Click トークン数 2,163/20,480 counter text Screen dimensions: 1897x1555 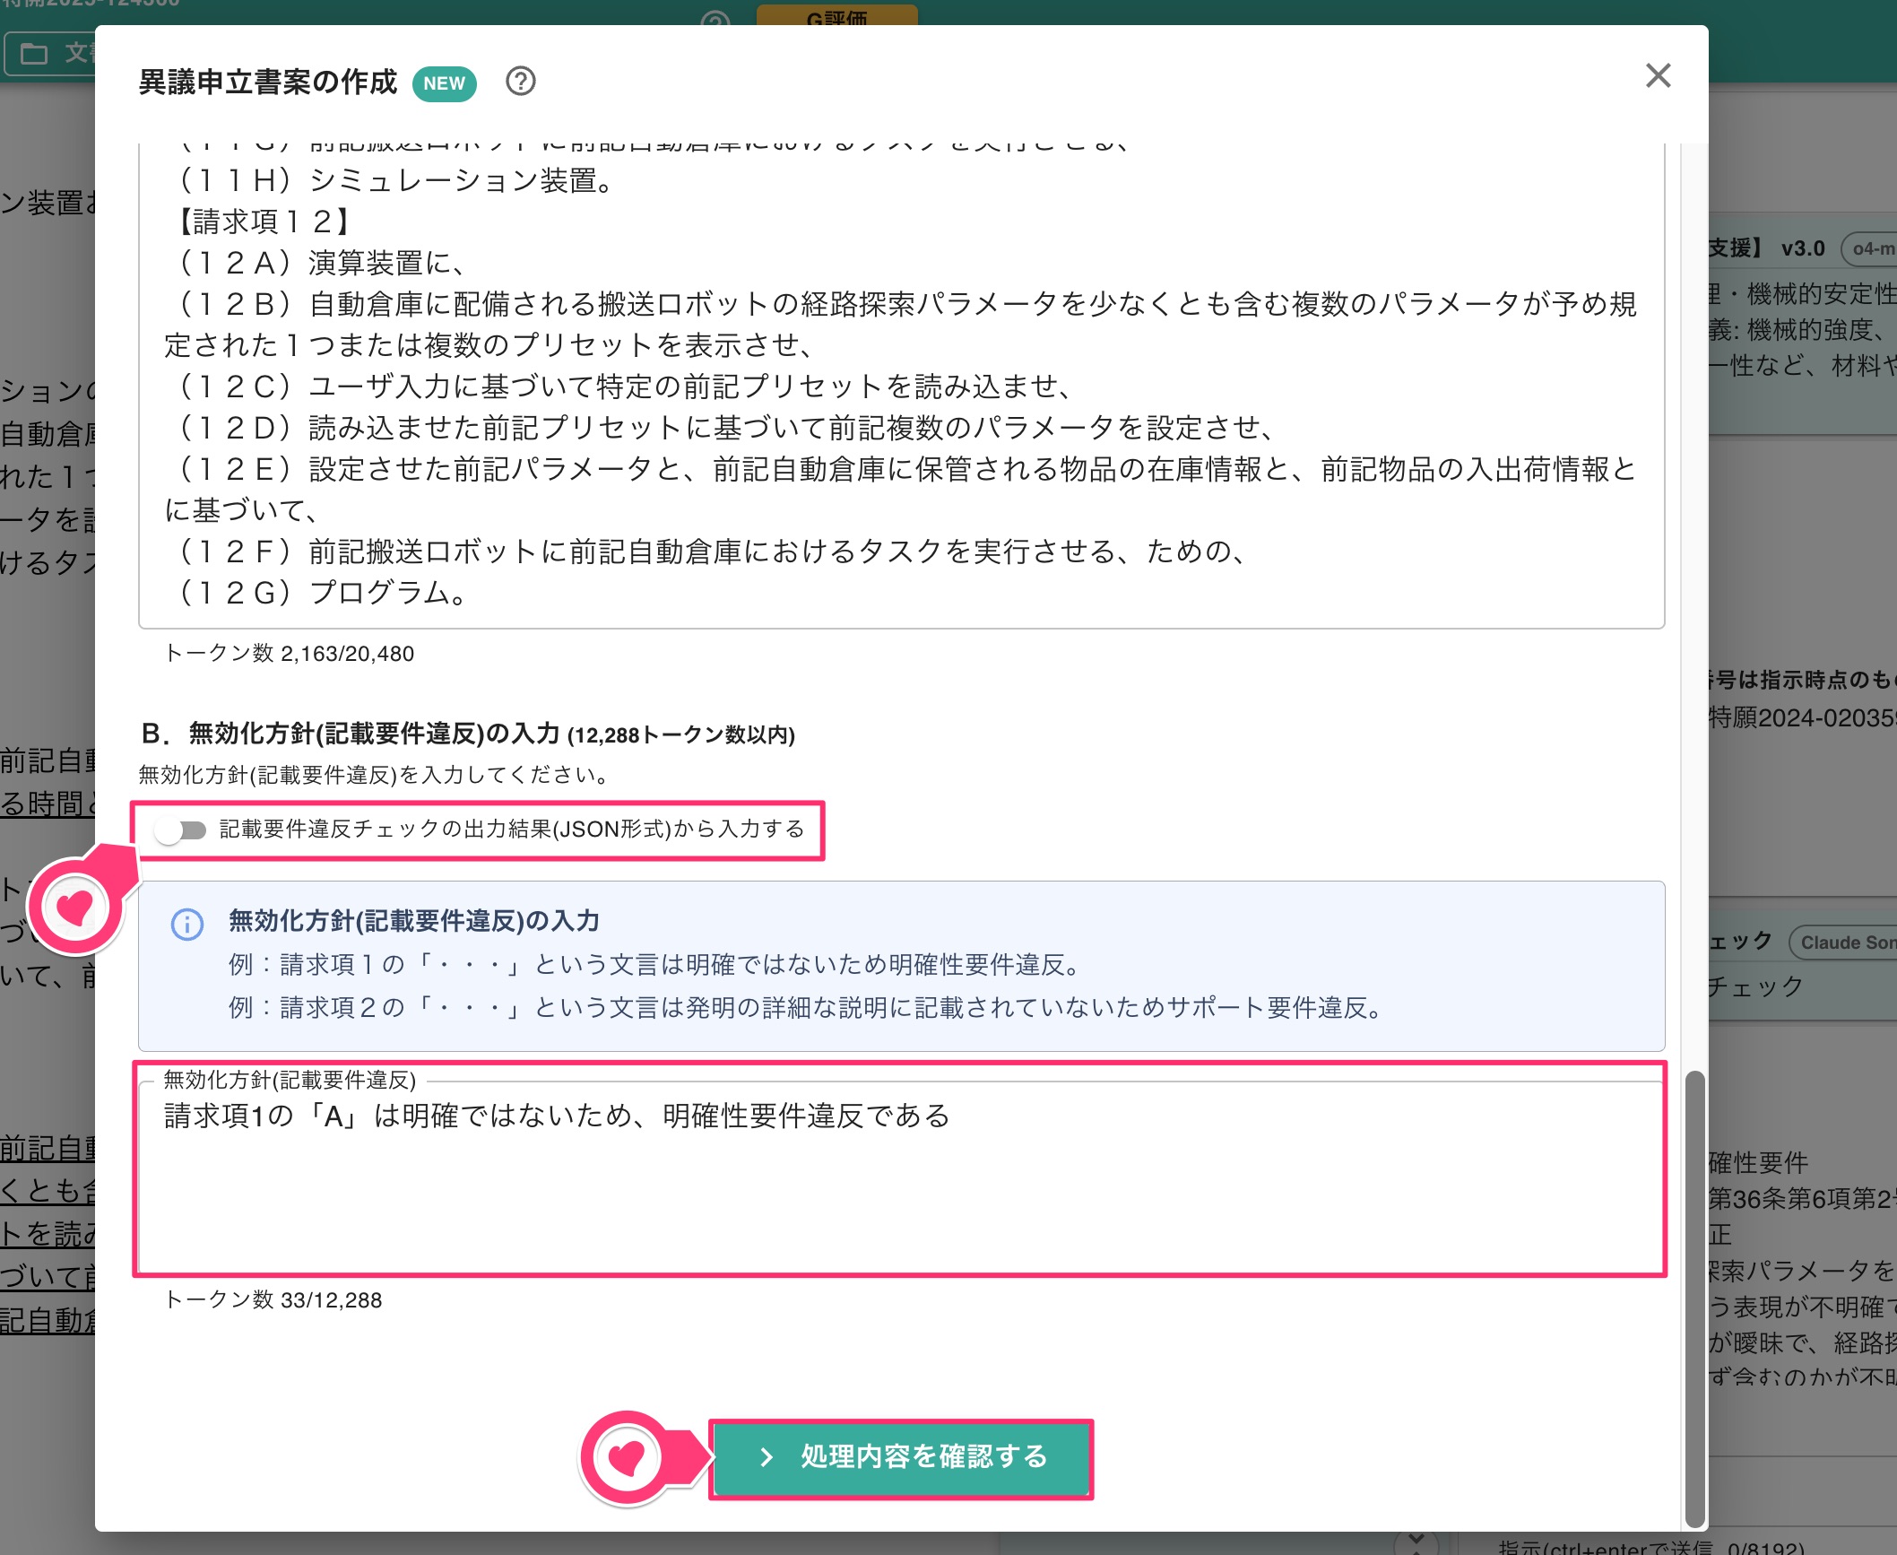click(x=289, y=654)
